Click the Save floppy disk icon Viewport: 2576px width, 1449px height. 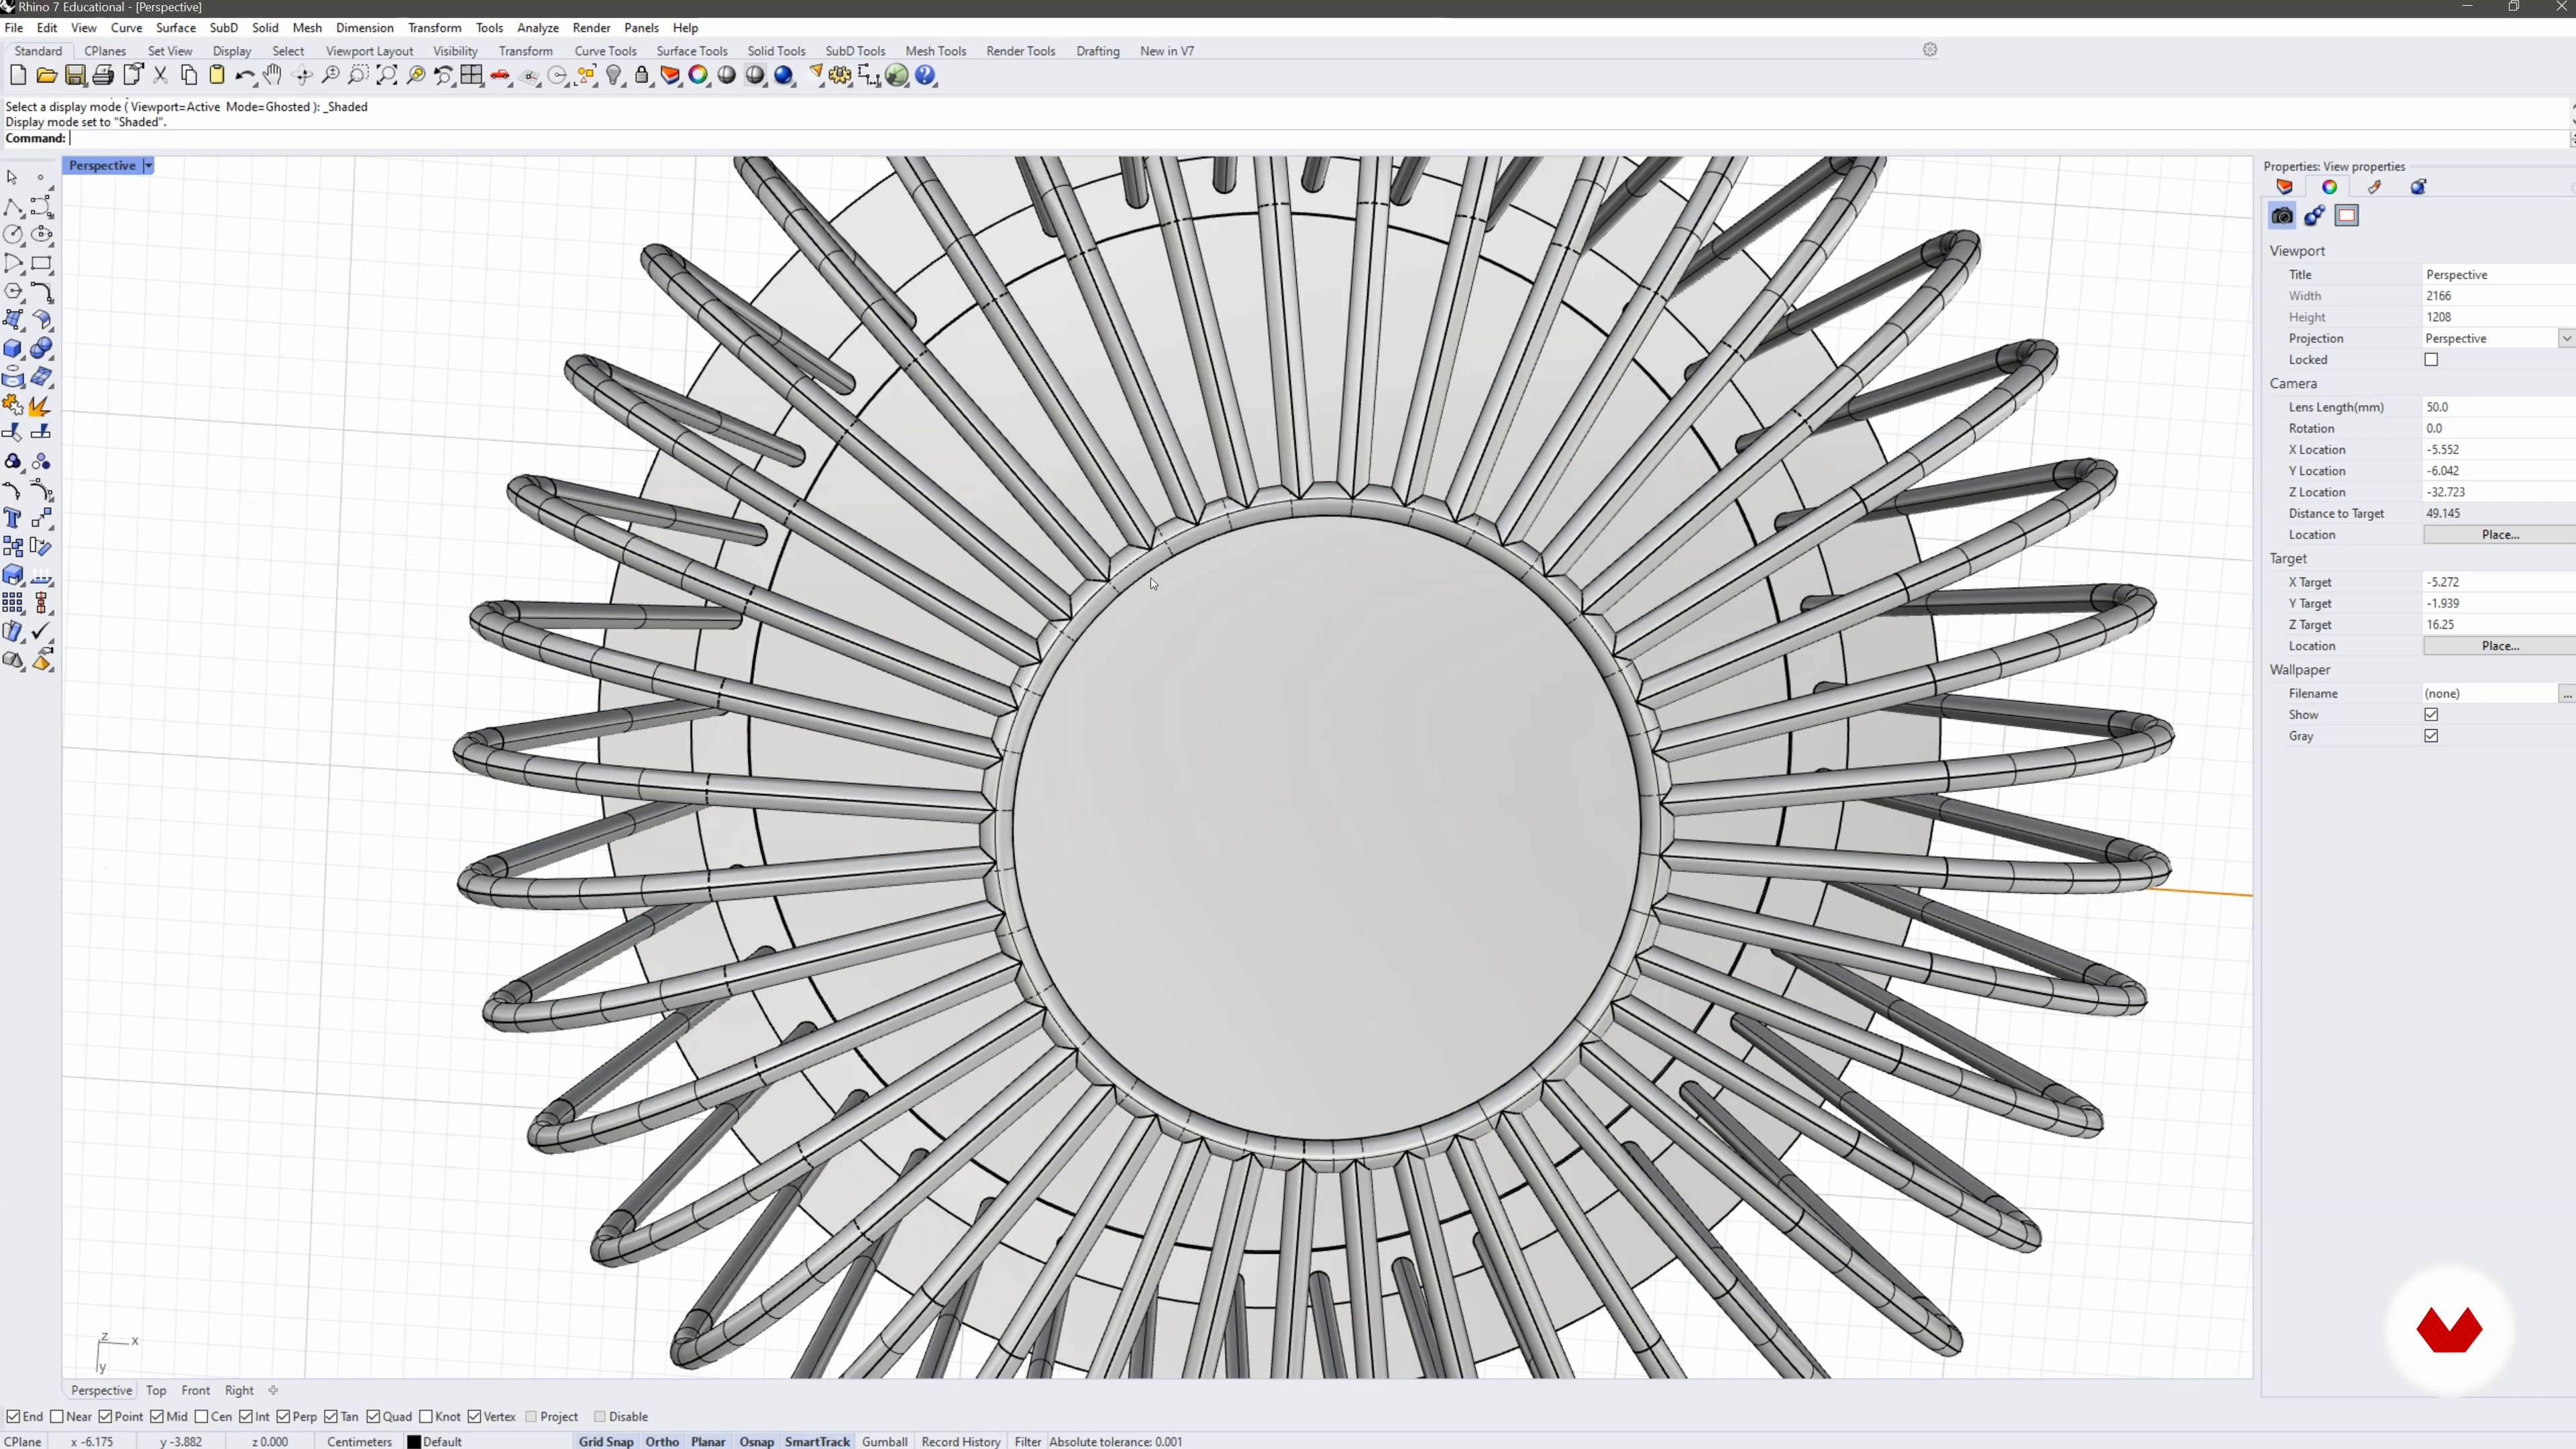pyautogui.click(x=75, y=75)
